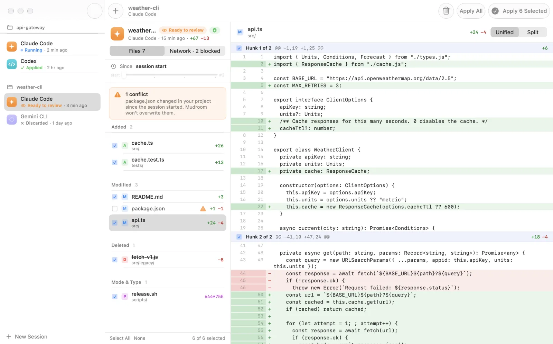Click the warning icon in conflict banner
The image size is (553, 344).
[x=118, y=94]
